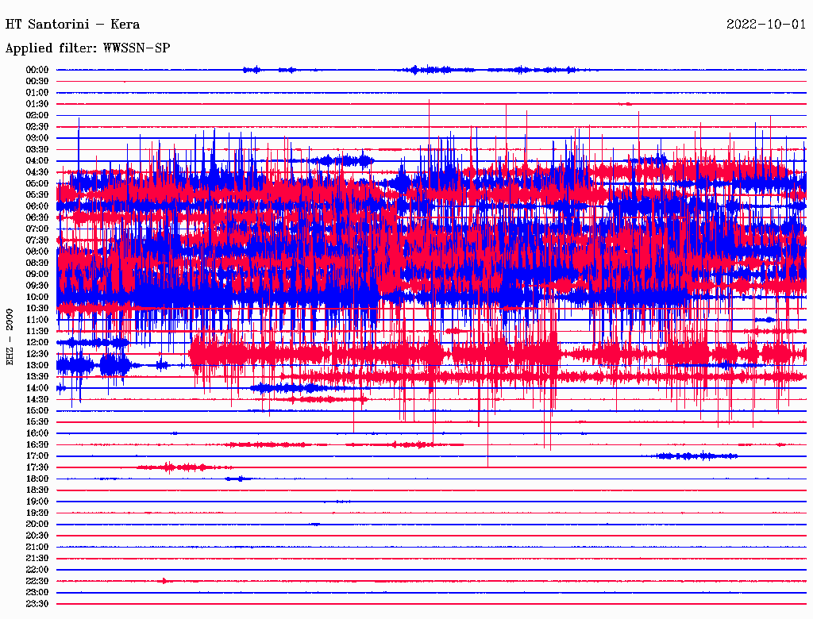Click the 18:30 time label
Image resolution: width=813 pixels, height=619 pixels.
pyautogui.click(x=37, y=490)
